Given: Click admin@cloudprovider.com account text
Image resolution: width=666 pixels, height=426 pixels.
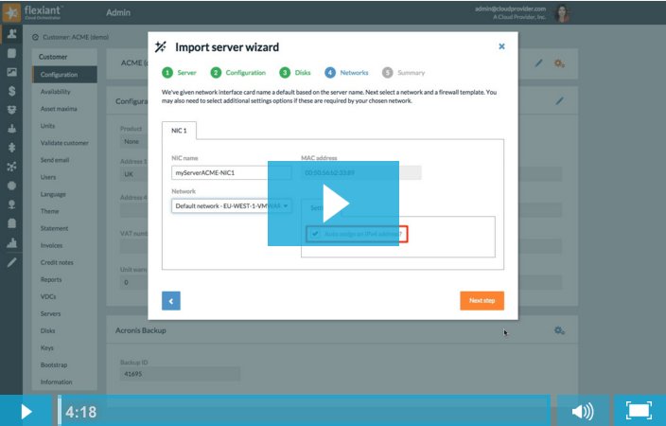Looking at the screenshot, I should point(510,9).
